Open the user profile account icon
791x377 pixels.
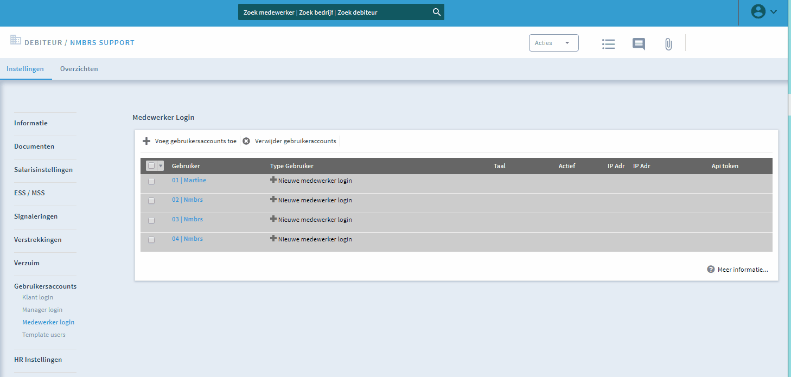(758, 11)
